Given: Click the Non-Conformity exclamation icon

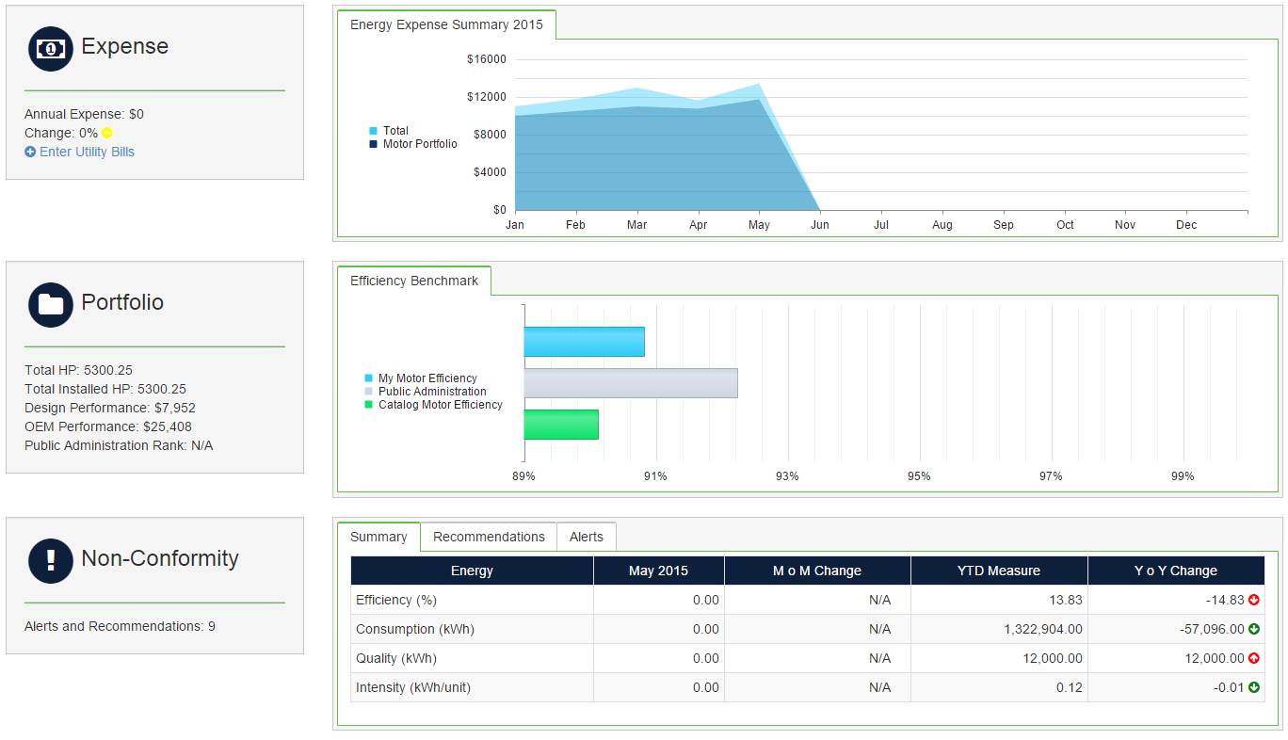Looking at the screenshot, I should pos(51,561).
